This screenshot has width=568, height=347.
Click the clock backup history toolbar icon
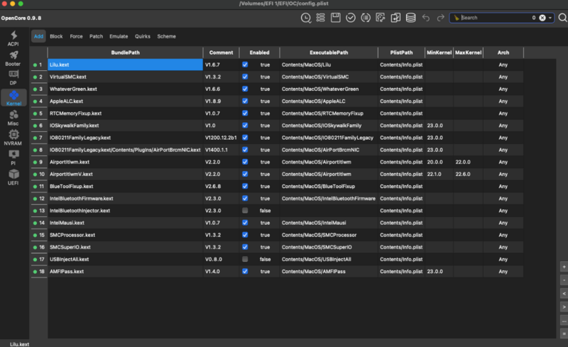point(306,18)
